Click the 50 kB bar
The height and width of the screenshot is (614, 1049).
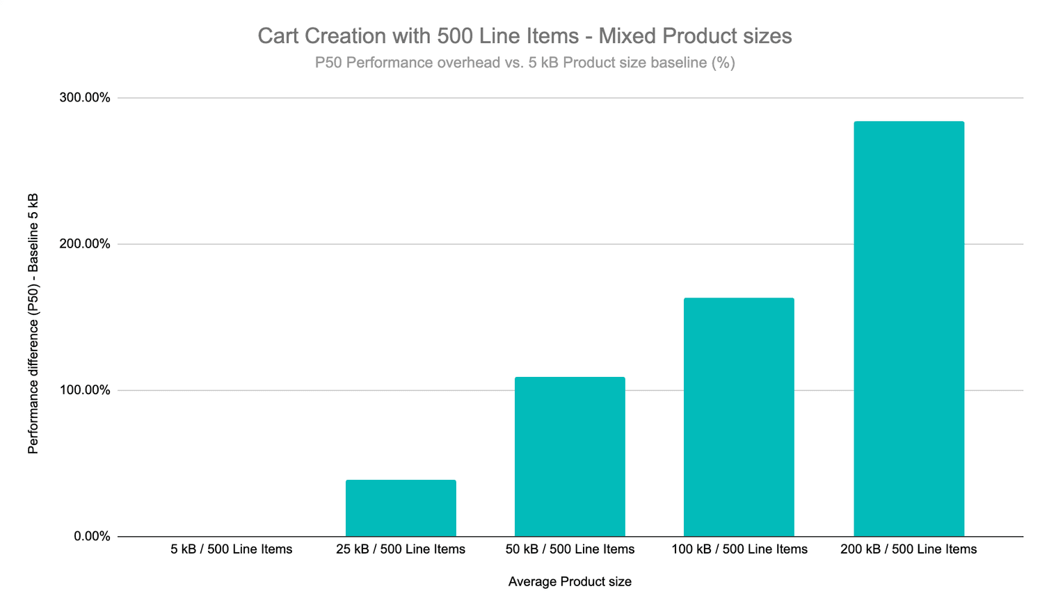point(570,456)
